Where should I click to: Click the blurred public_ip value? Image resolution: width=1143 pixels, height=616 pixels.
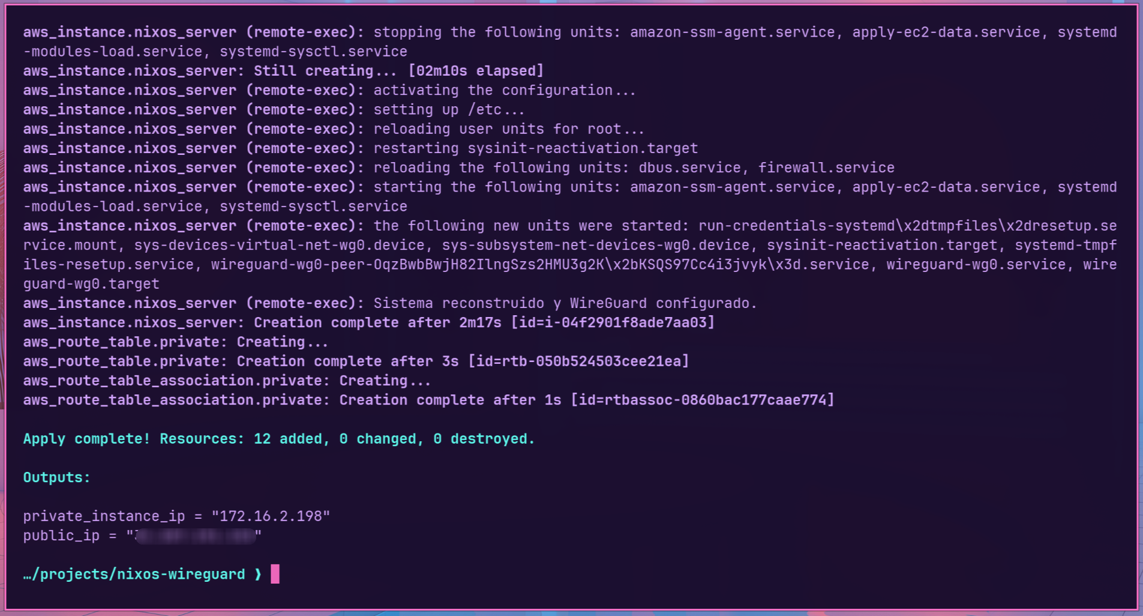coord(194,536)
